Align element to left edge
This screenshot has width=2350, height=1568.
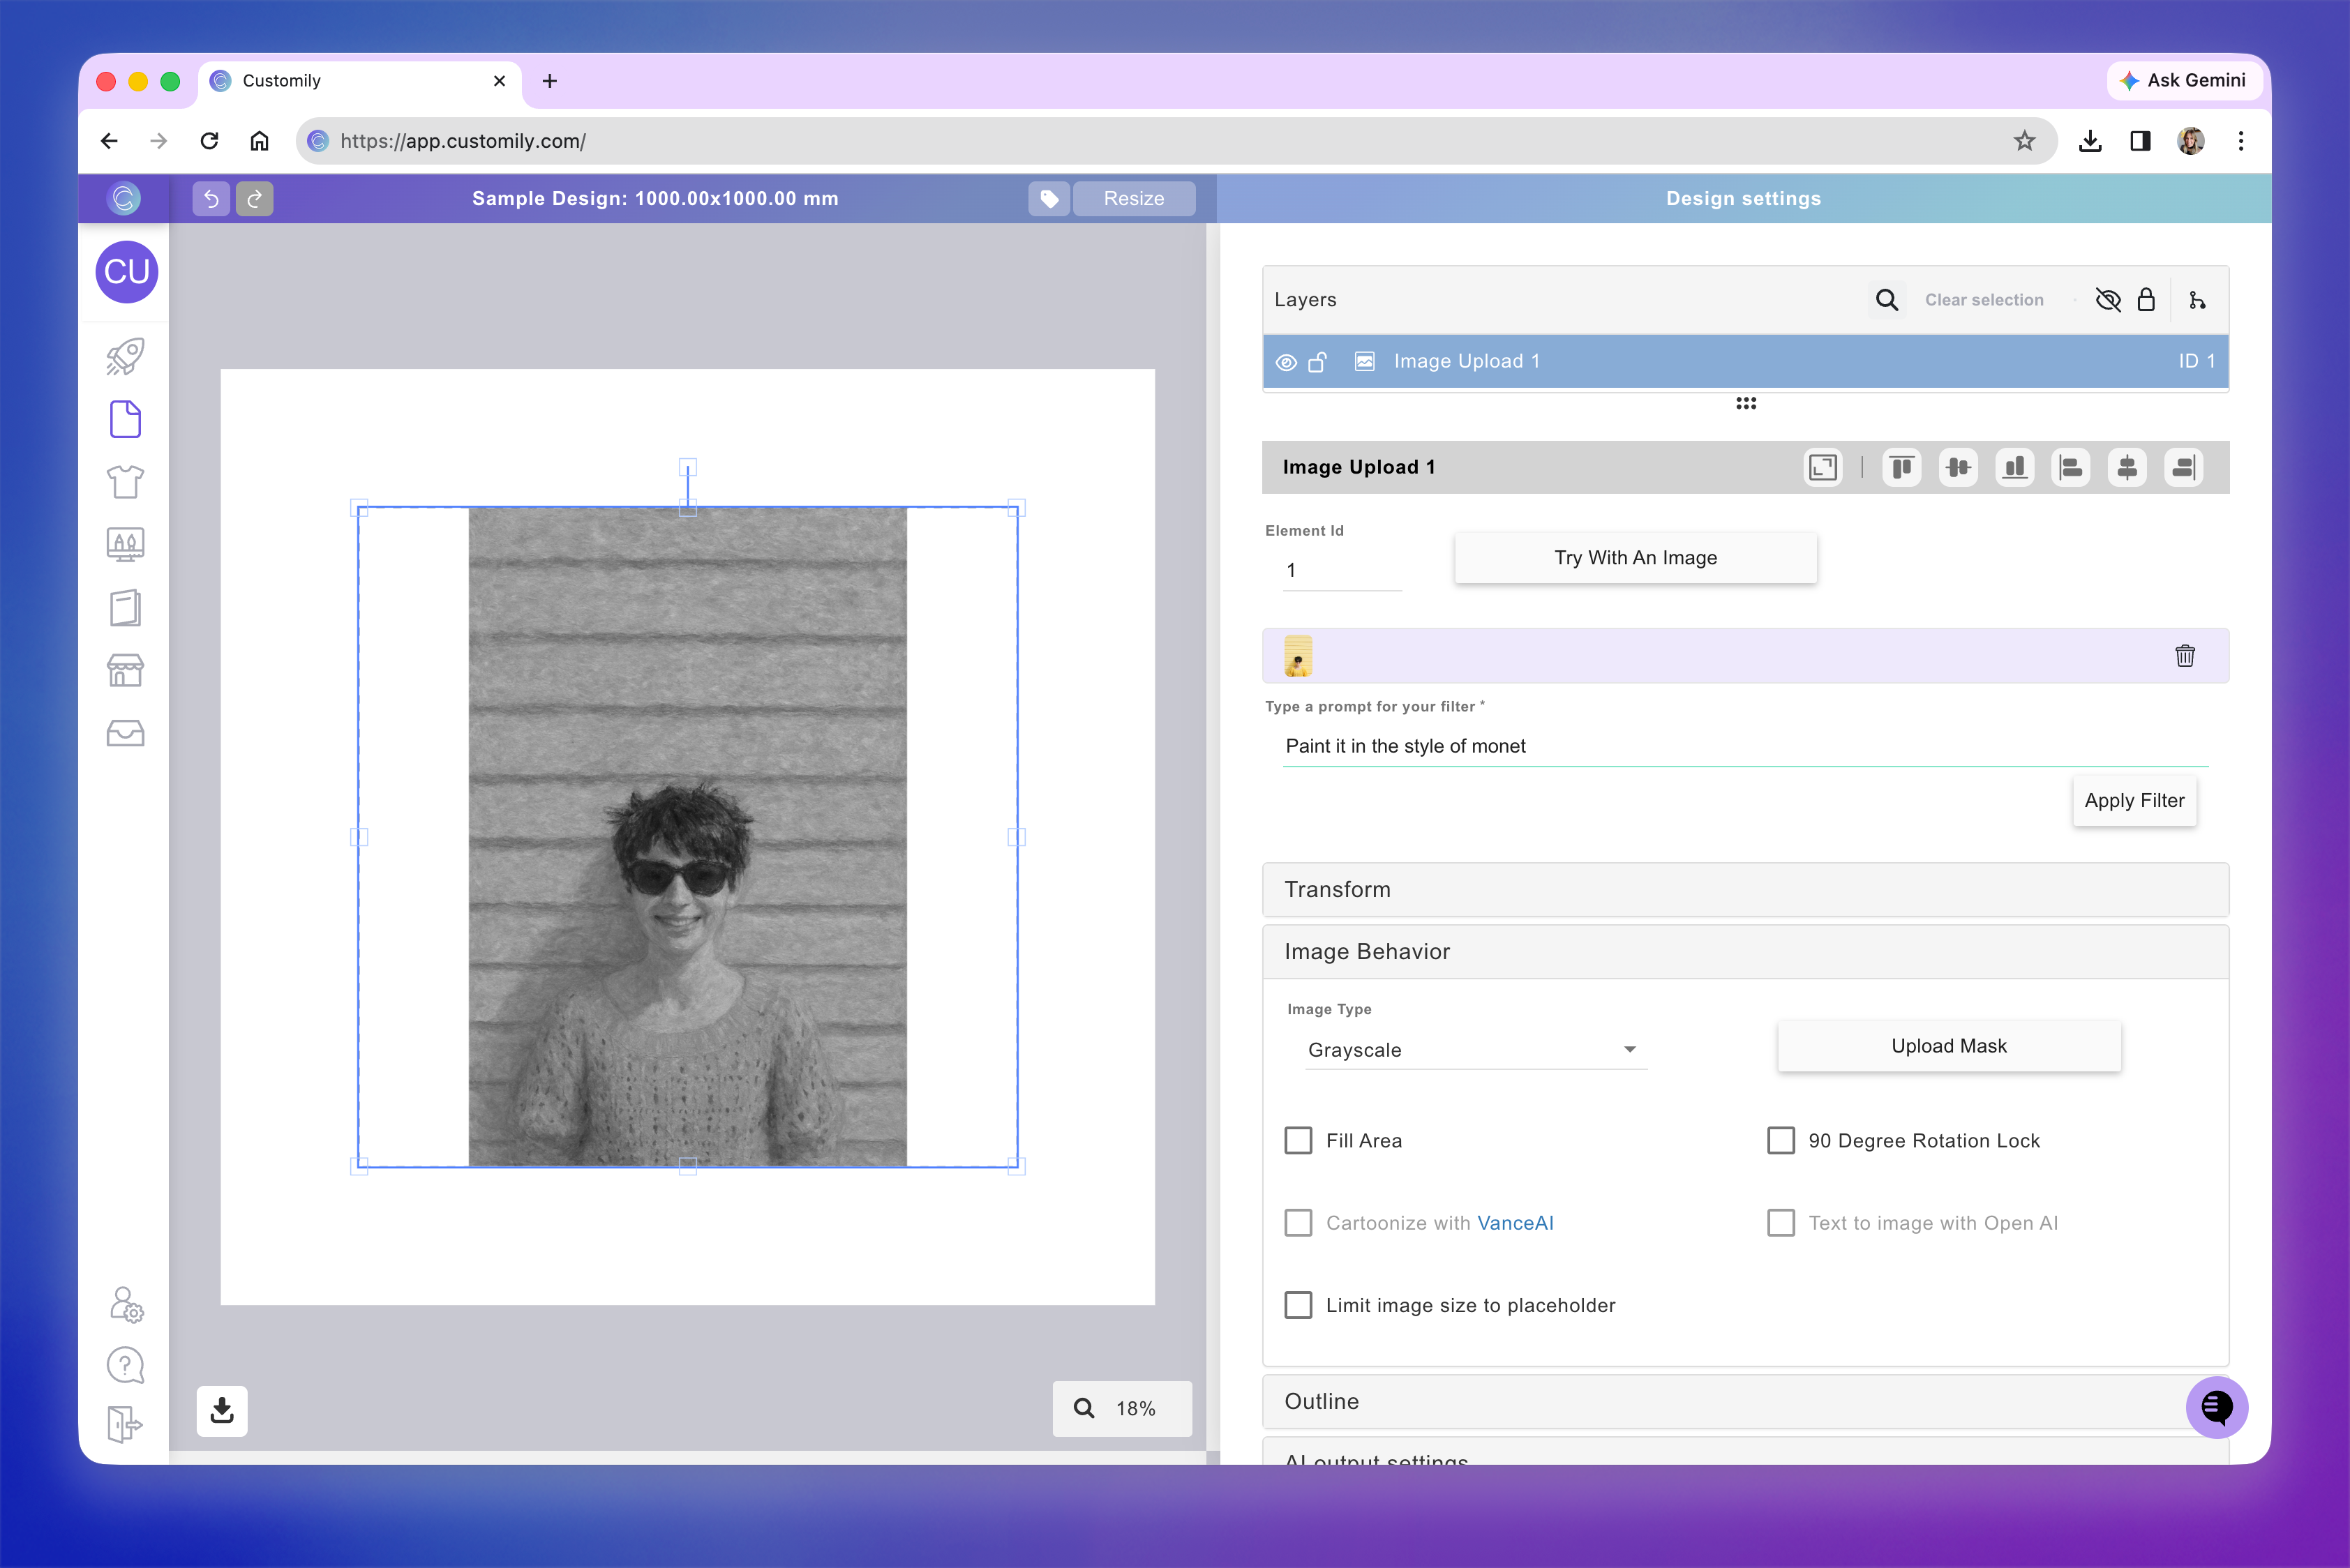2071,467
